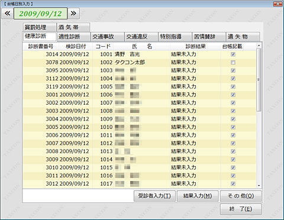Click the 2009/09/12 date field
This screenshot has width=284, height=220.
pos(40,14)
